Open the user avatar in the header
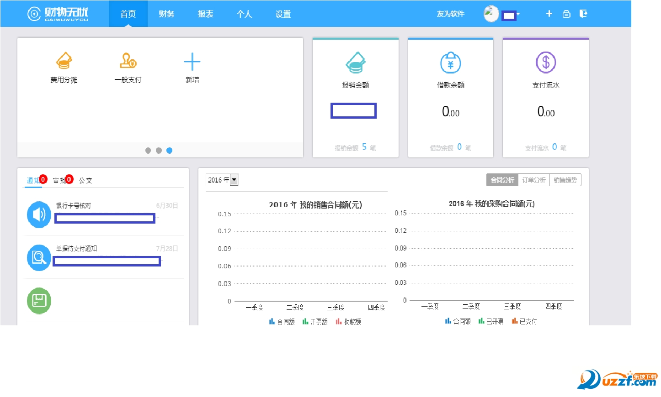Image resolution: width=661 pixels, height=397 pixels. (491, 13)
